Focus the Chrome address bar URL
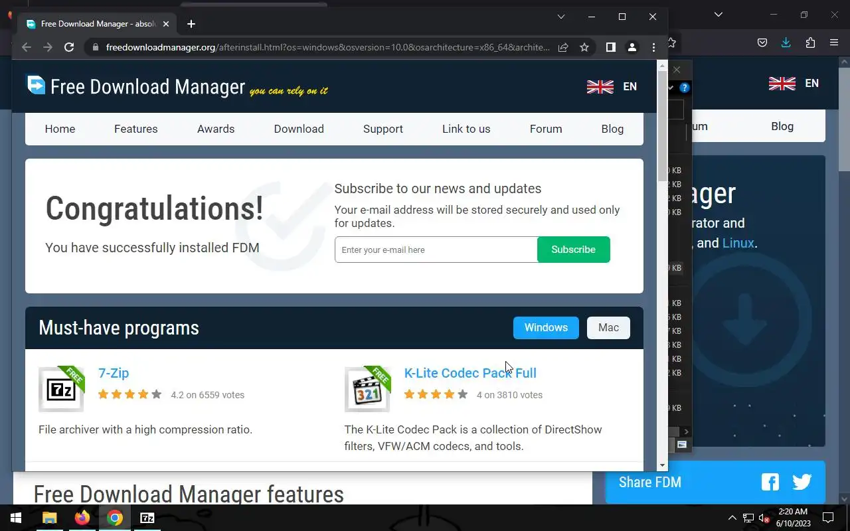Screen dimensions: 850x531 [x=328, y=47]
